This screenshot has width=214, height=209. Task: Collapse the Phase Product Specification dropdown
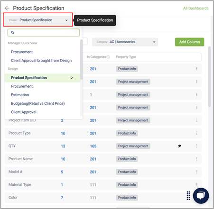tap(38, 20)
